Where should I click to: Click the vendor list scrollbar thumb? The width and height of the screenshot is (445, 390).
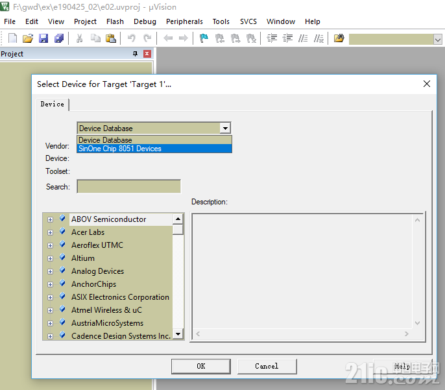pos(178,229)
